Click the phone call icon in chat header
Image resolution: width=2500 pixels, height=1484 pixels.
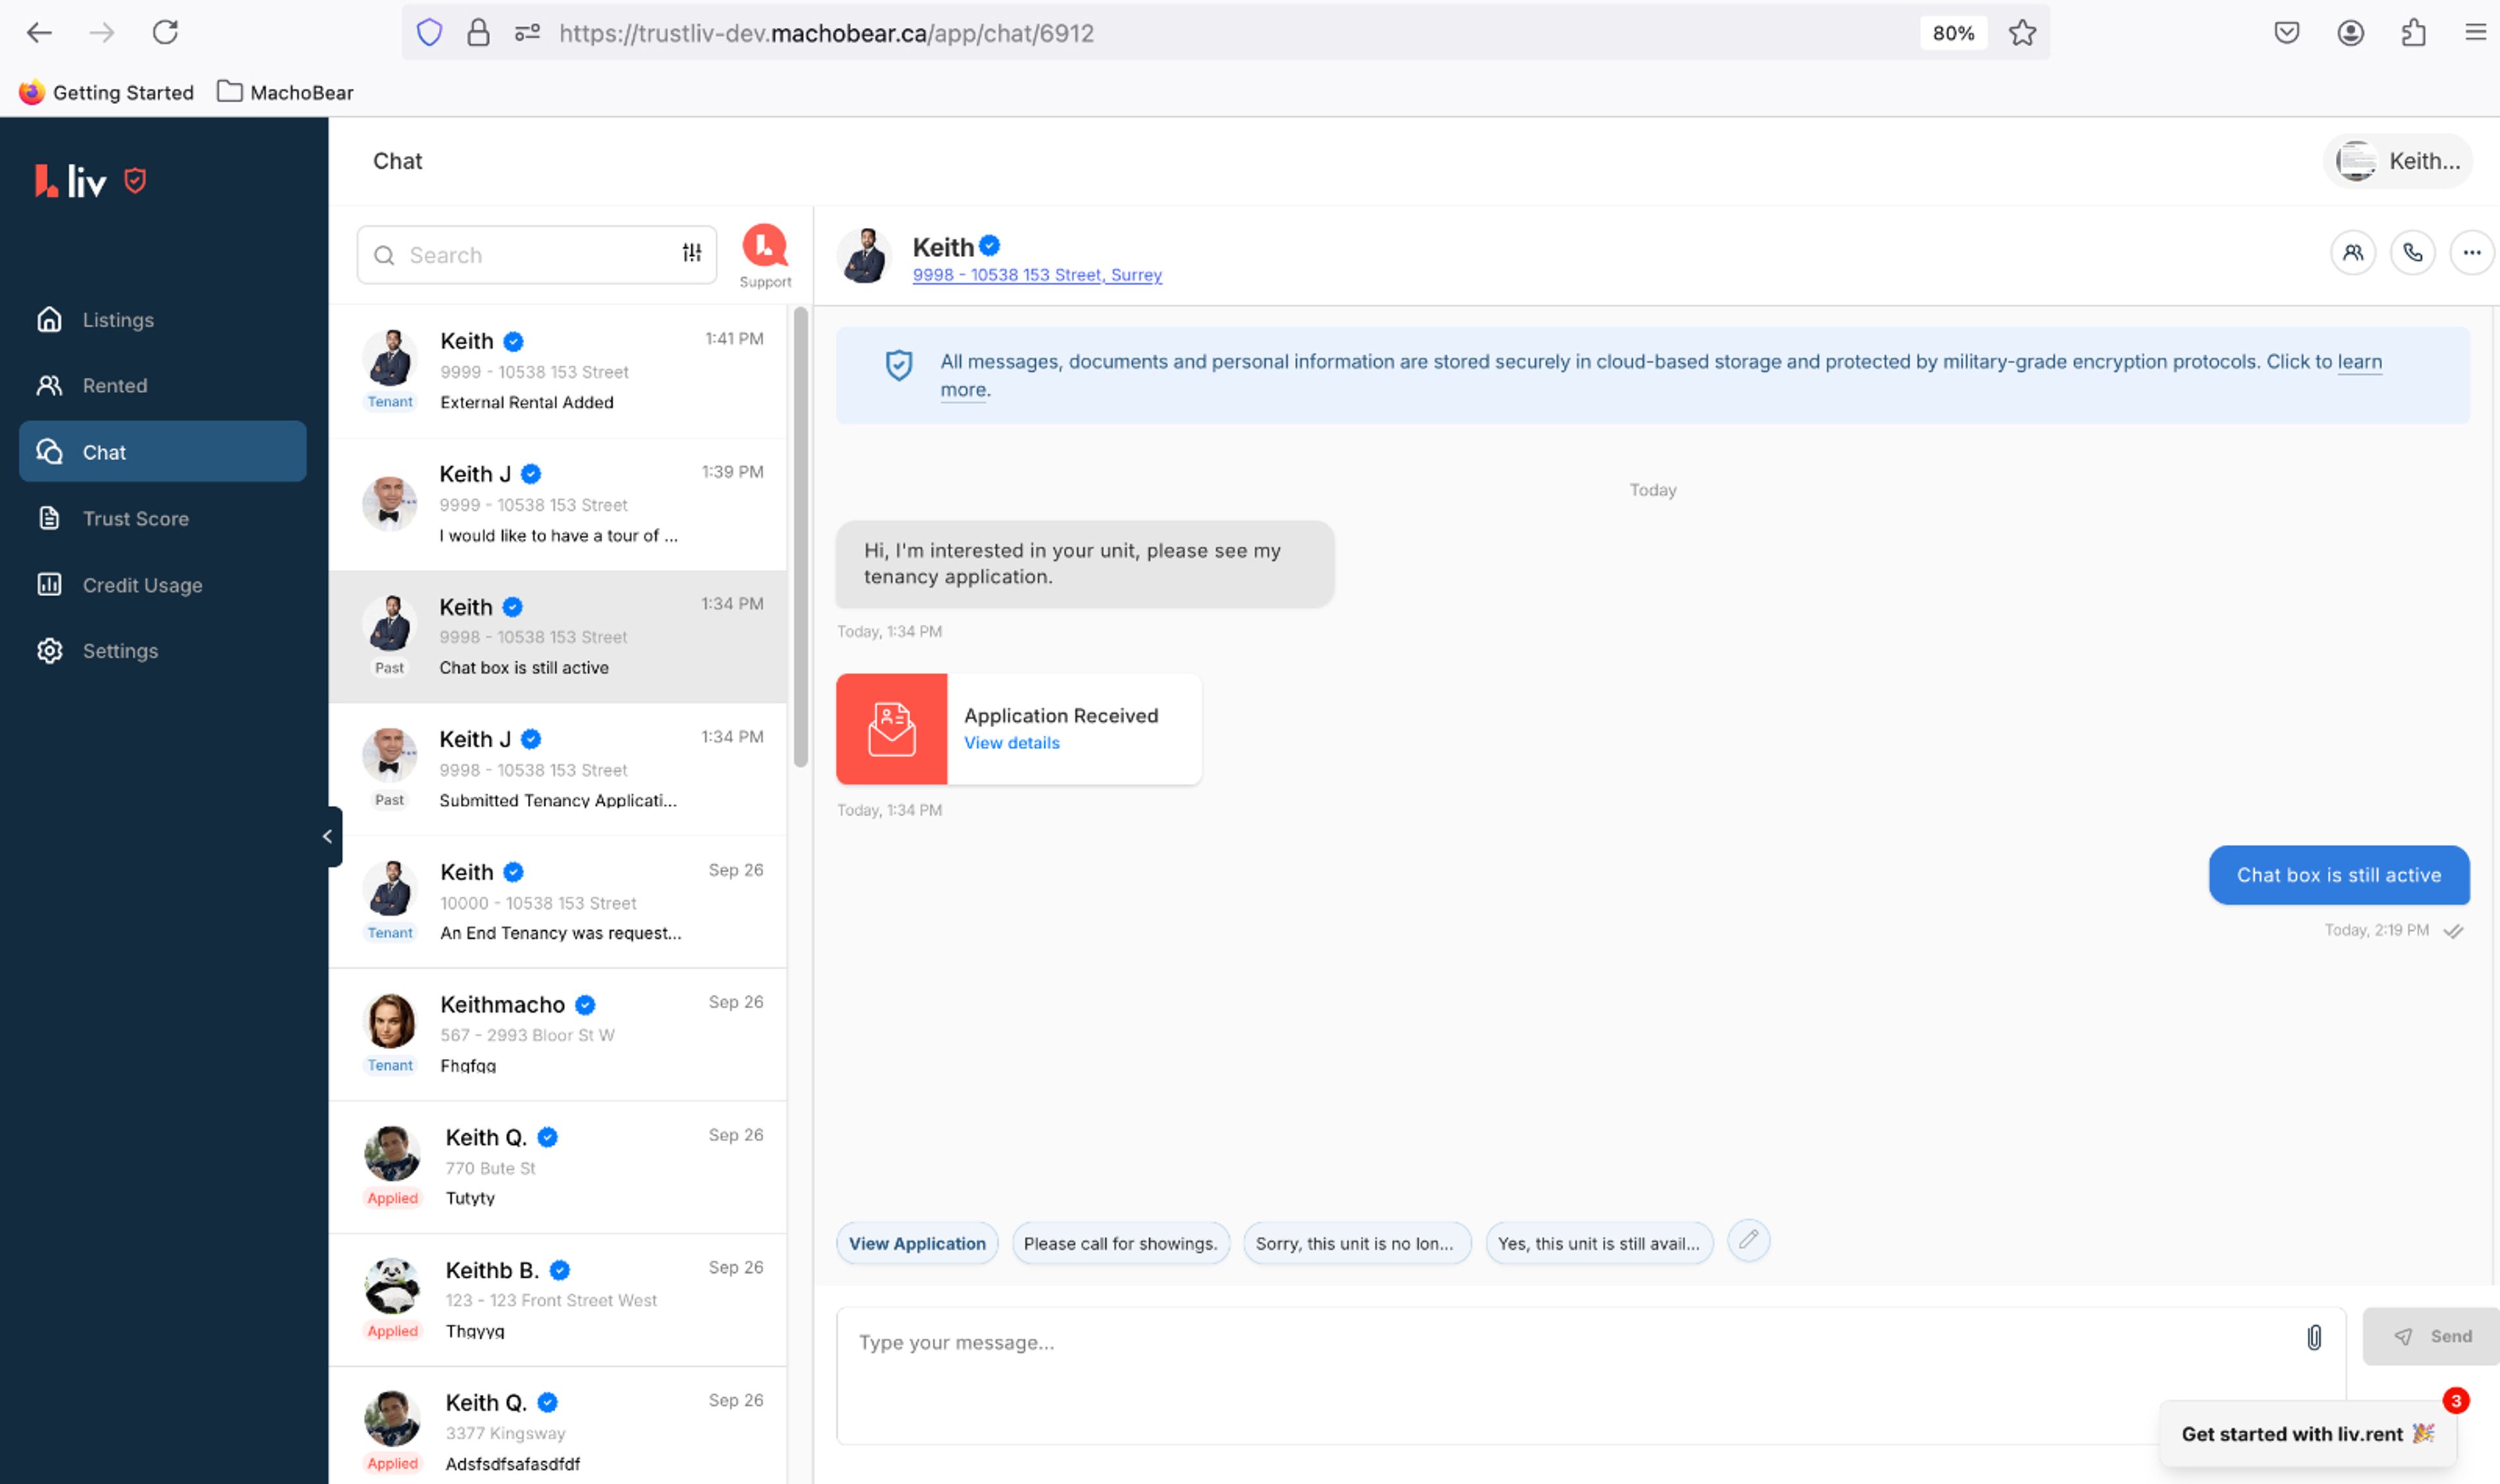click(2411, 253)
